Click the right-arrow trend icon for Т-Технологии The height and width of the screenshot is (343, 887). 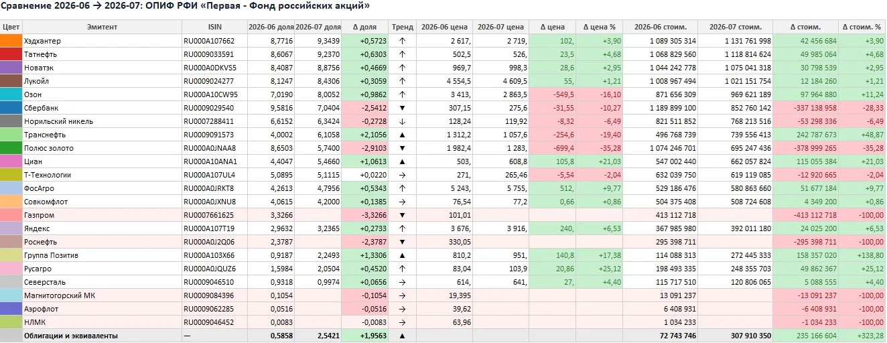click(x=402, y=175)
